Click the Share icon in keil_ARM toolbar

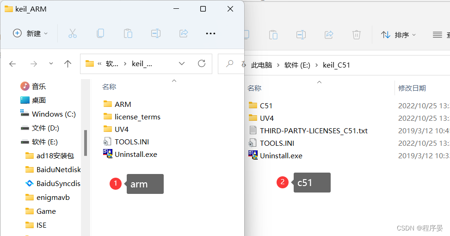pyautogui.click(x=184, y=33)
